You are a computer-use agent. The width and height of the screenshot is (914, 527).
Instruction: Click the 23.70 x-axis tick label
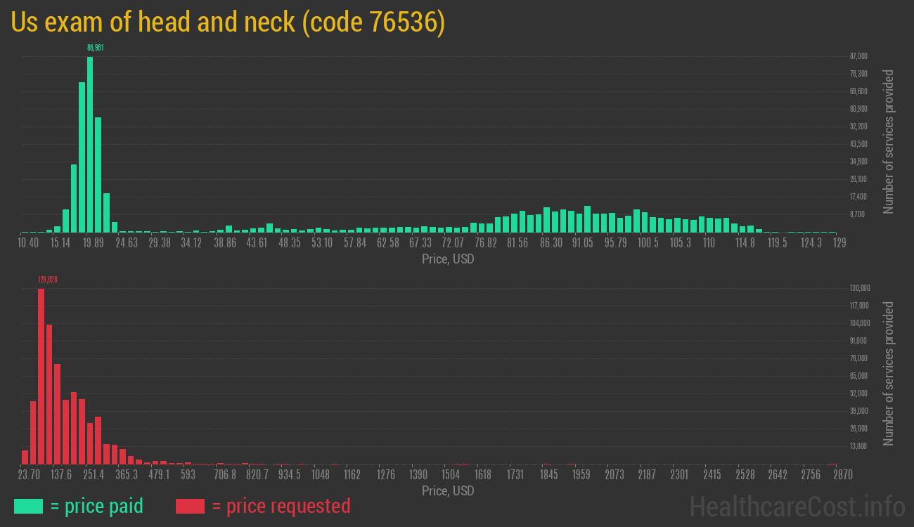(x=29, y=475)
